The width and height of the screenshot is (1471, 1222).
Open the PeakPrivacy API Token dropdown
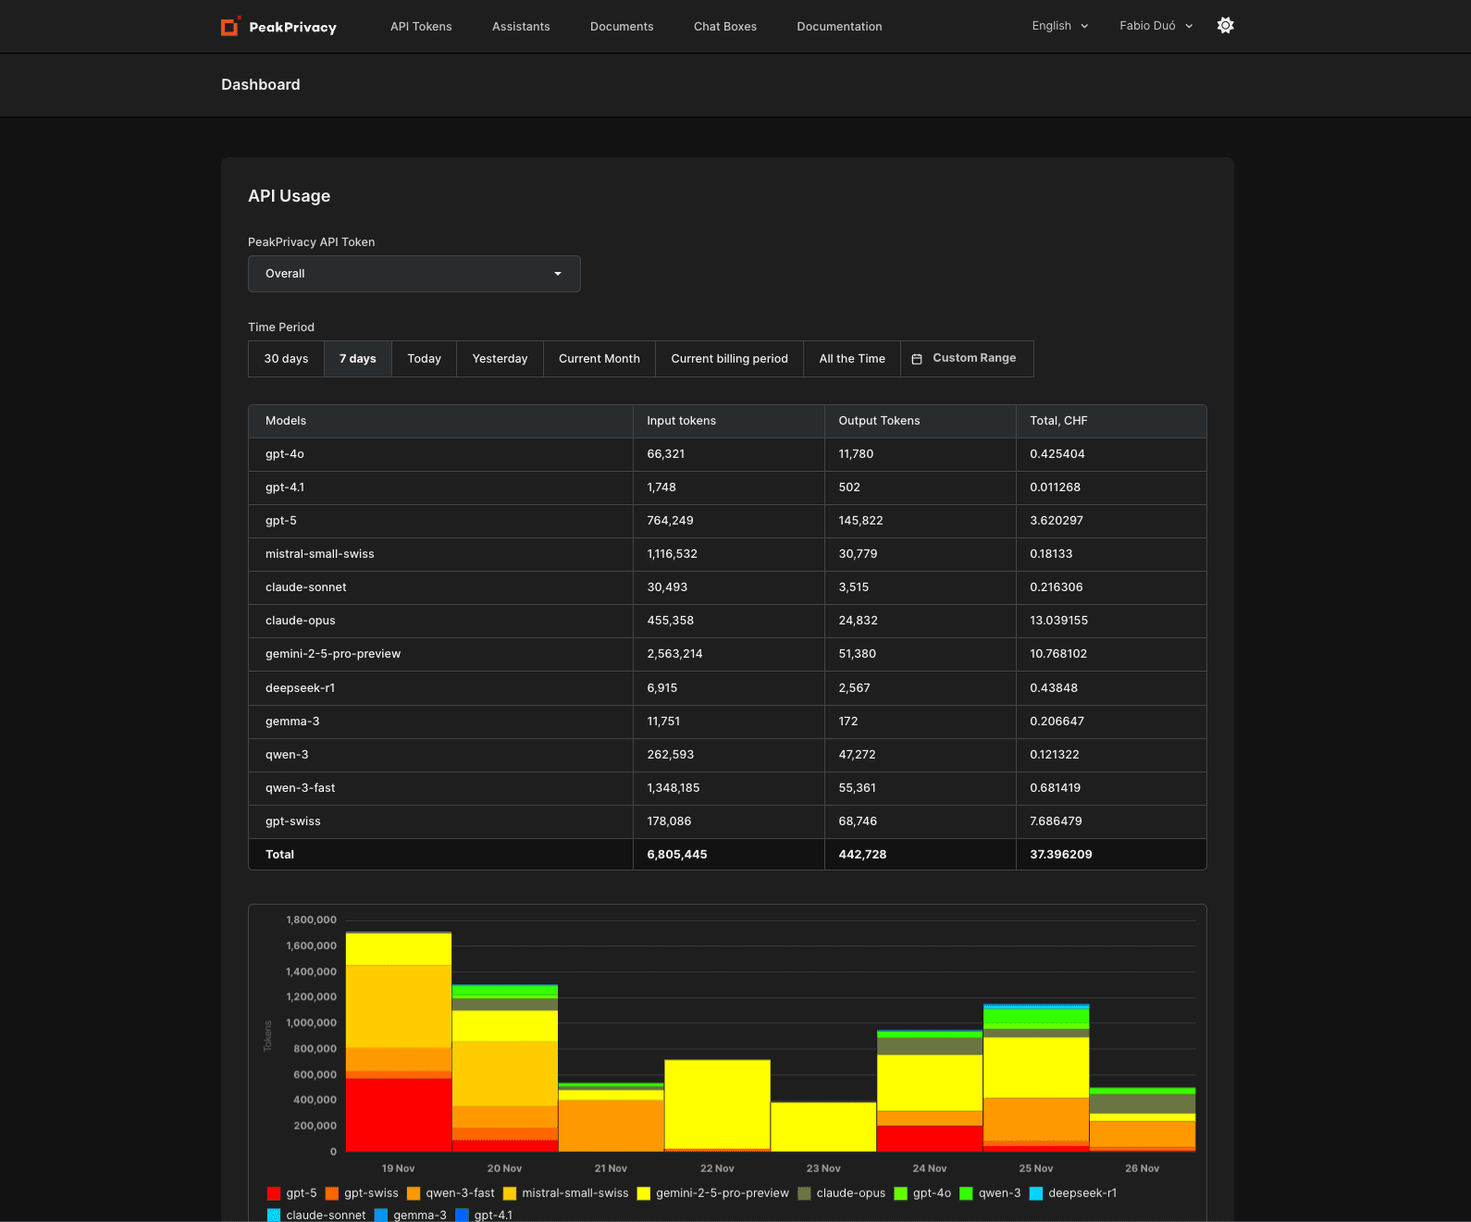(x=414, y=274)
